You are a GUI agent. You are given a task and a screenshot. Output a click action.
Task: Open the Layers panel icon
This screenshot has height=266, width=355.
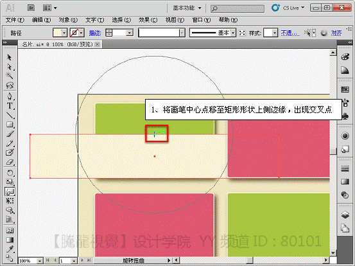pos(345,215)
